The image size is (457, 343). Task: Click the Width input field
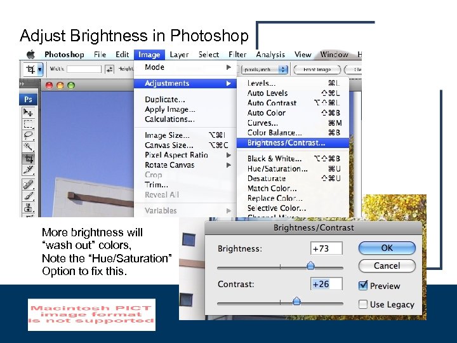coord(84,69)
